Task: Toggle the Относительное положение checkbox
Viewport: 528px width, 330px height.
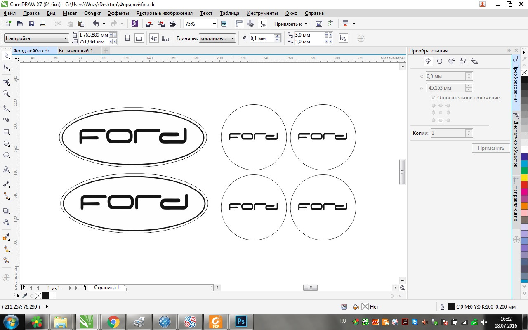Action: [433, 98]
